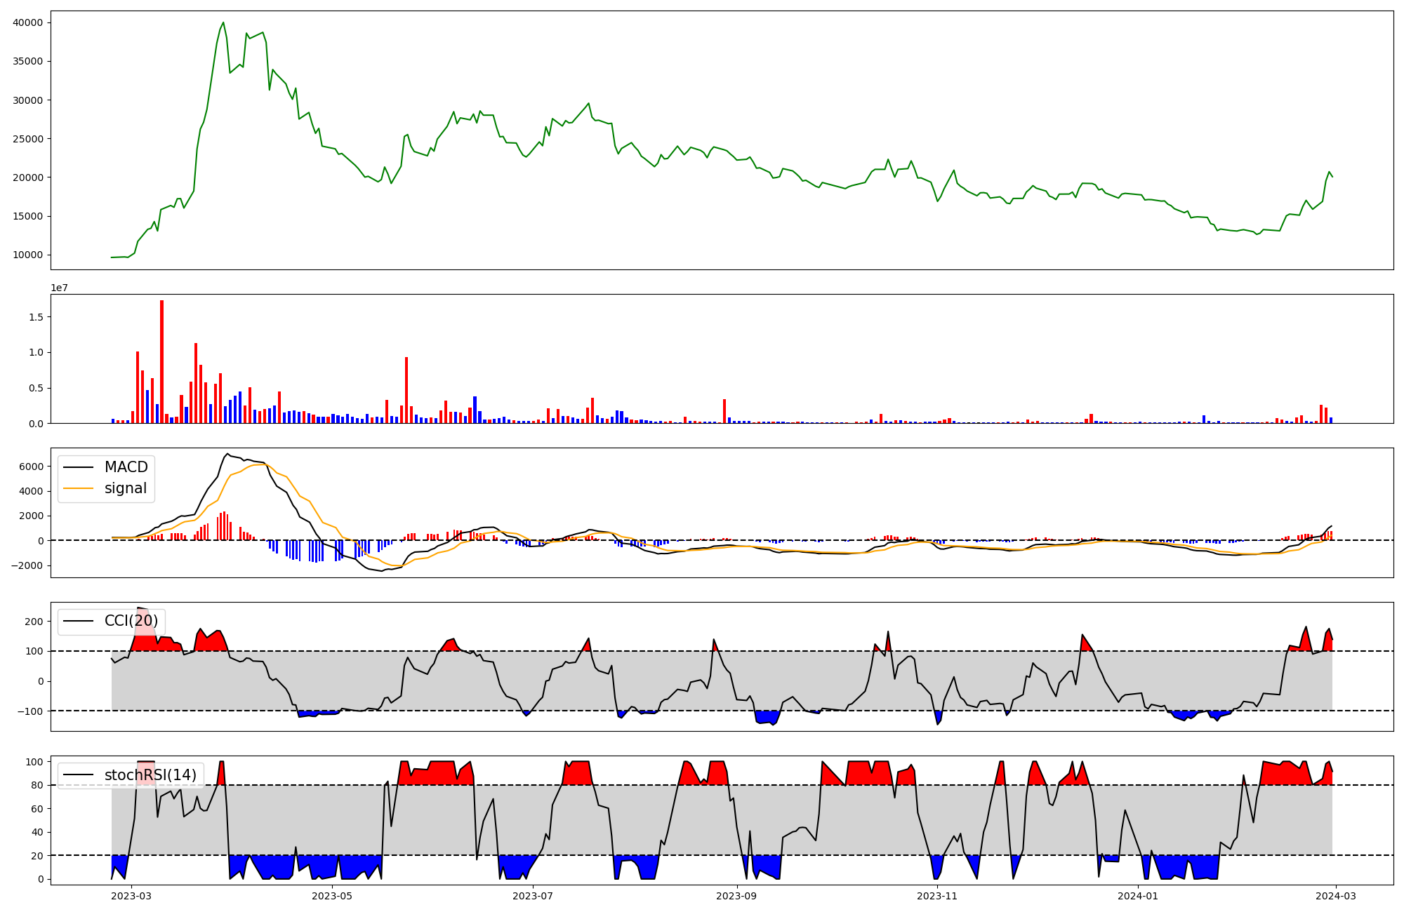Click the CCI(20) legend label
The width and height of the screenshot is (1404, 912).
[x=131, y=621]
